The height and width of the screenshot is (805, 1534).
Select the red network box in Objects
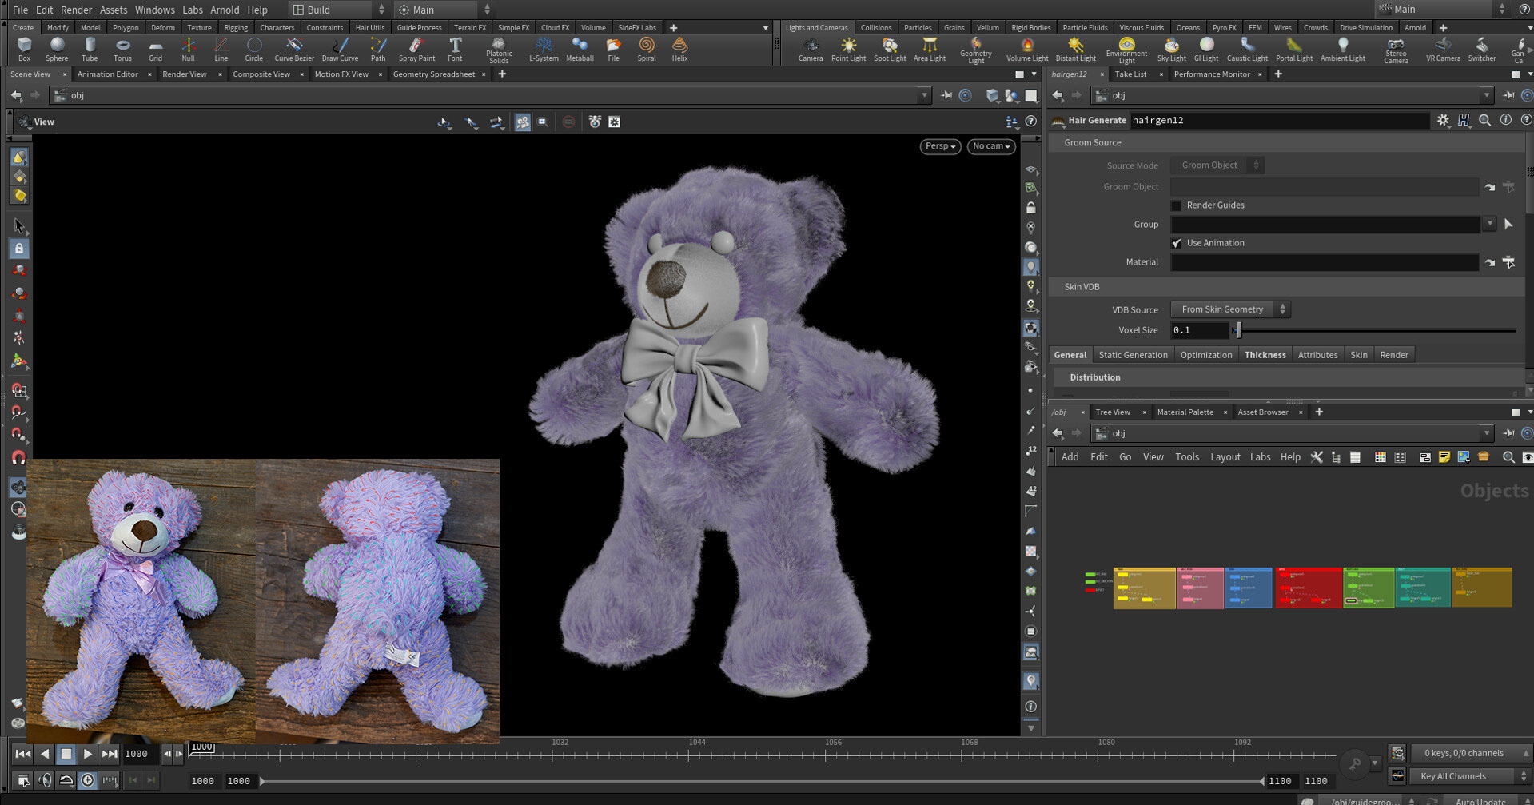[x=1309, y=588]
